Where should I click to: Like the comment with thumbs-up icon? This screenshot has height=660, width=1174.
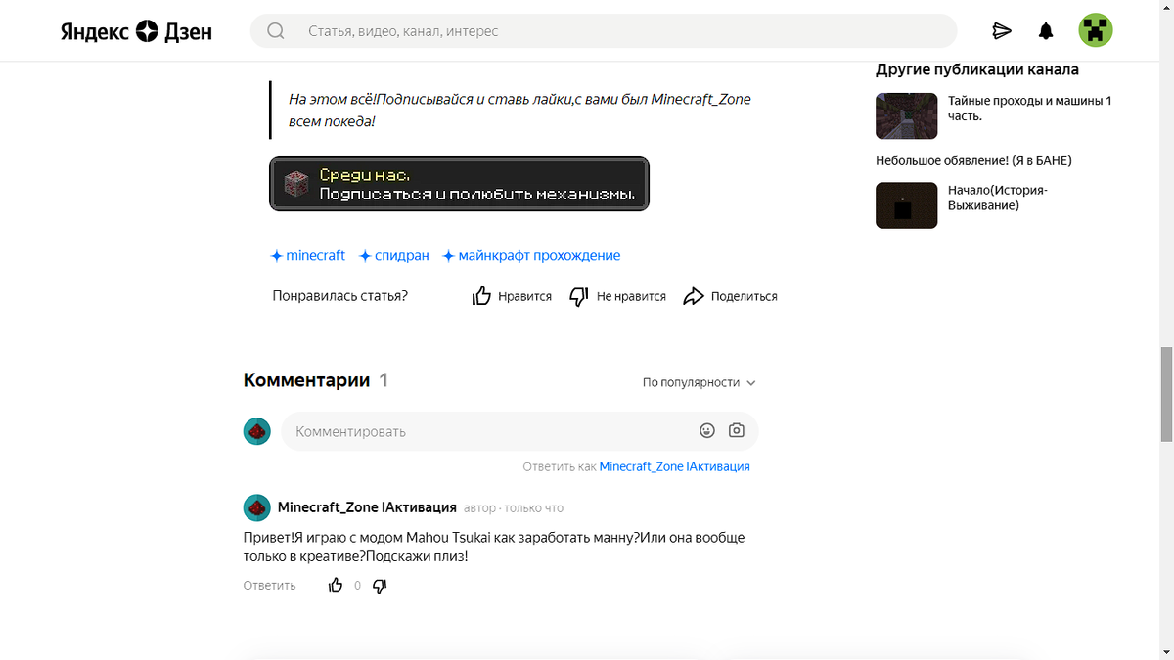tap(336, 585)
